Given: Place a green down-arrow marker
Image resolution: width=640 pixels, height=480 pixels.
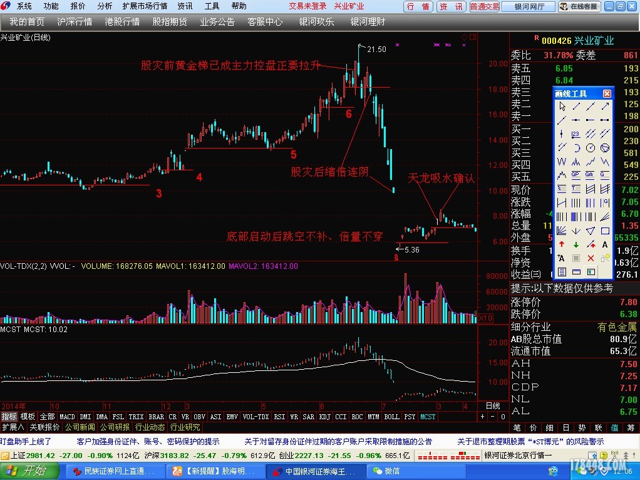Looking at the screenshot, I should [576, 244].
